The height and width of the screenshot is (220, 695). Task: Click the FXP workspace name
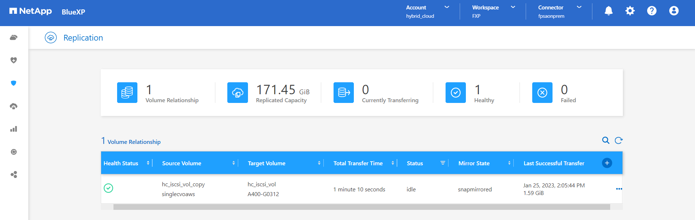click(x=476, y=16)
